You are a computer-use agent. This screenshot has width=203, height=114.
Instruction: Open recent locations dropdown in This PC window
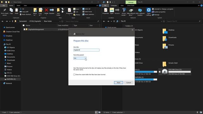111,21
